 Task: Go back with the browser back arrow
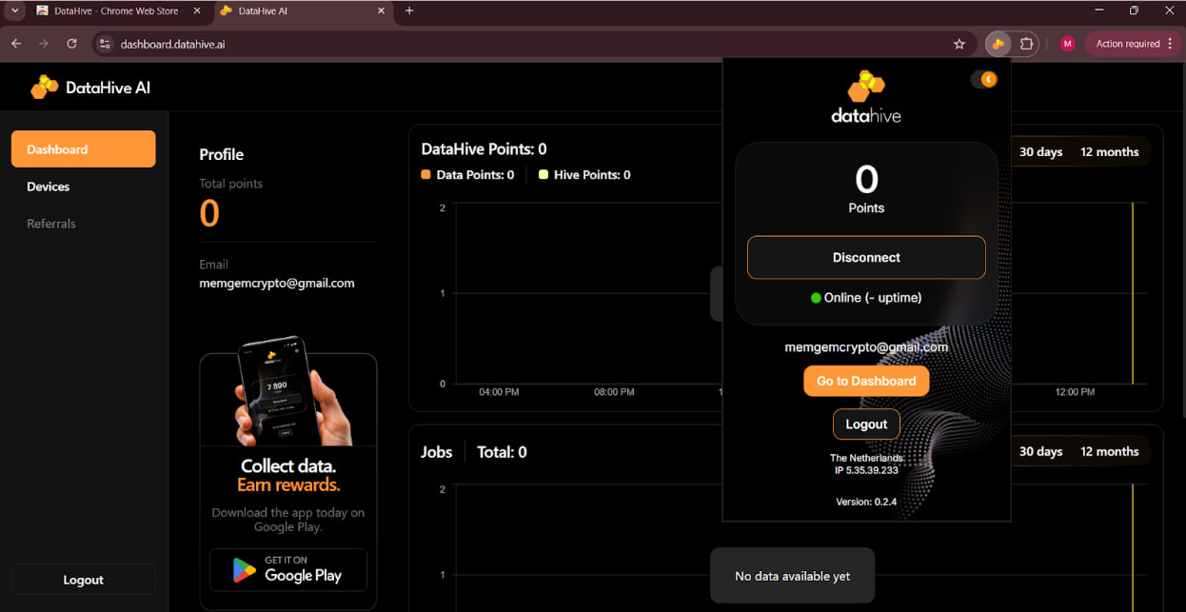click(16, 44)
